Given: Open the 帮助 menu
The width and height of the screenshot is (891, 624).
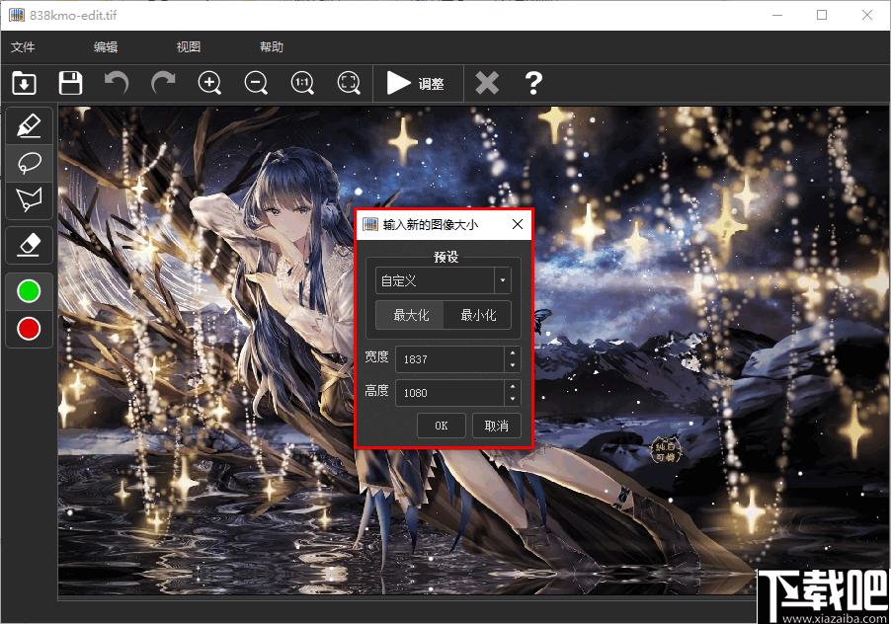Looking at the screenshot, I should 271,47.
